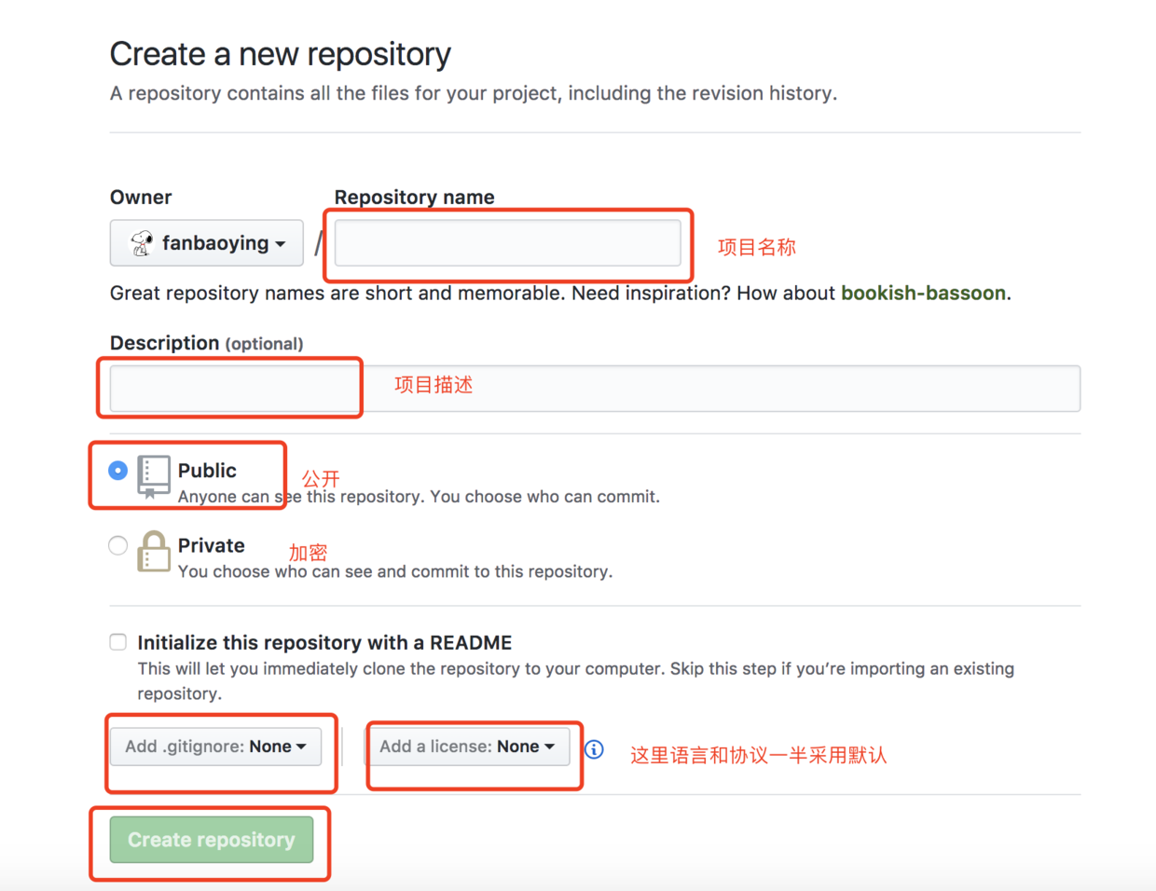Click the Private padlock icon
This screenshot has width=1156, height=891.
(154, 552)
